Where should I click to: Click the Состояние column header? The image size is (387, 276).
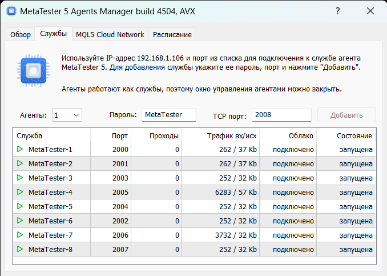coord(346,135)
